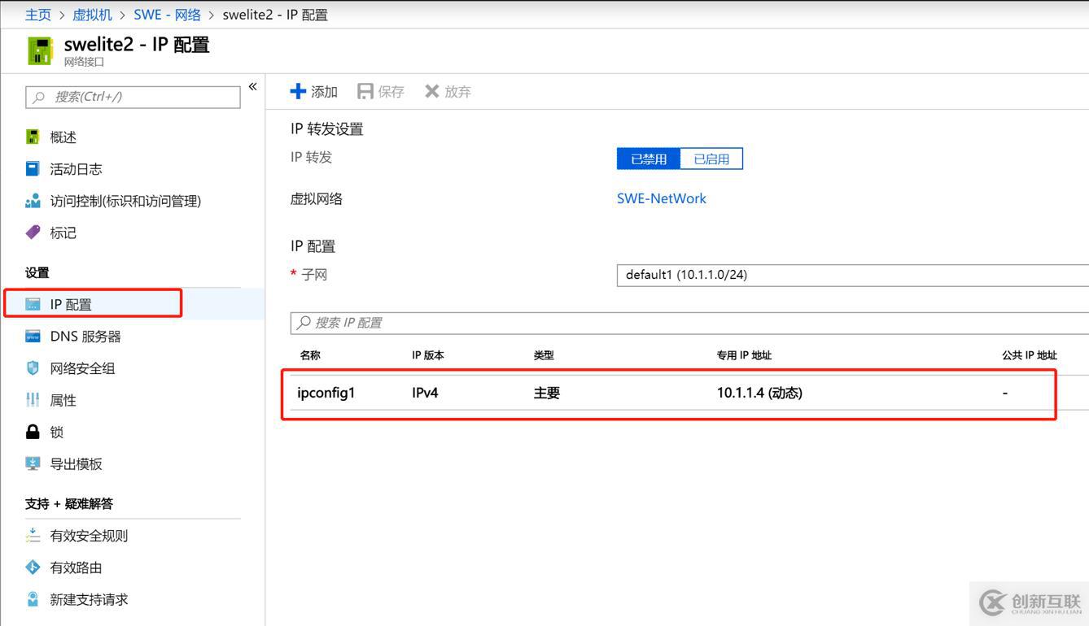Screen dimensions: 1089x626
Task: Save changes with the 保存 button
Action: (380, 91)
